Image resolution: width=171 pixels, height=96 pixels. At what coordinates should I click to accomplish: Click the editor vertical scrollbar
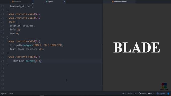point(102,65)
